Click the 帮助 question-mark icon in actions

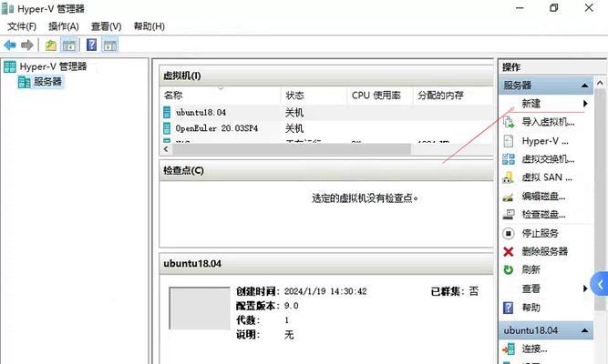point(508,308)
